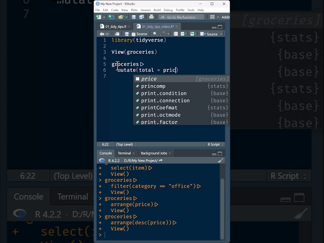This screenshot has width=324, height=243.
Task: Click line 3 'View(groceries)' in editor
Action: click(x=134, y=52)
